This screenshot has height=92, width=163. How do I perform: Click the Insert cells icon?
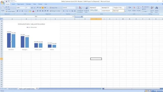click(130, 8)
